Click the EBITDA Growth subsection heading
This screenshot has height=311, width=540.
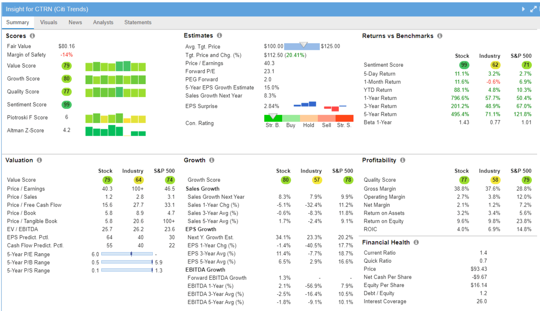pos(206,270)
